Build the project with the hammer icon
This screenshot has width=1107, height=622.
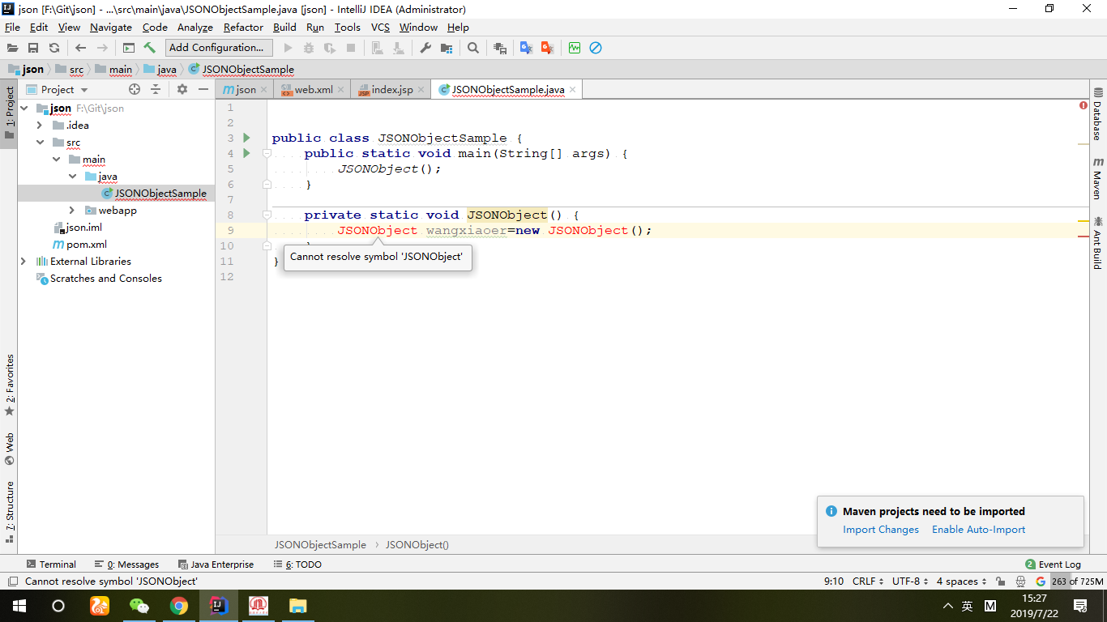[x=151, y=48]
